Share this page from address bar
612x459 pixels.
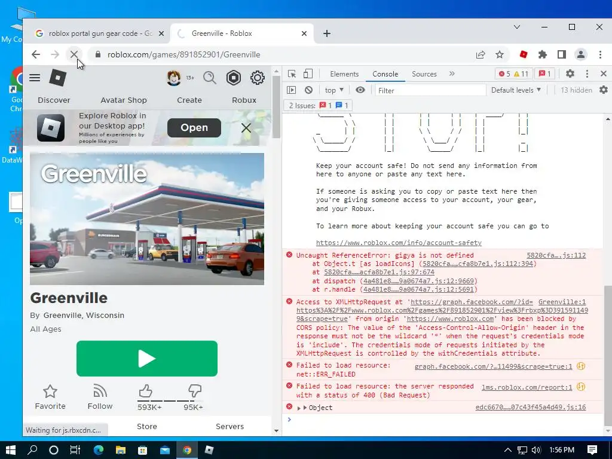[481, 54]
